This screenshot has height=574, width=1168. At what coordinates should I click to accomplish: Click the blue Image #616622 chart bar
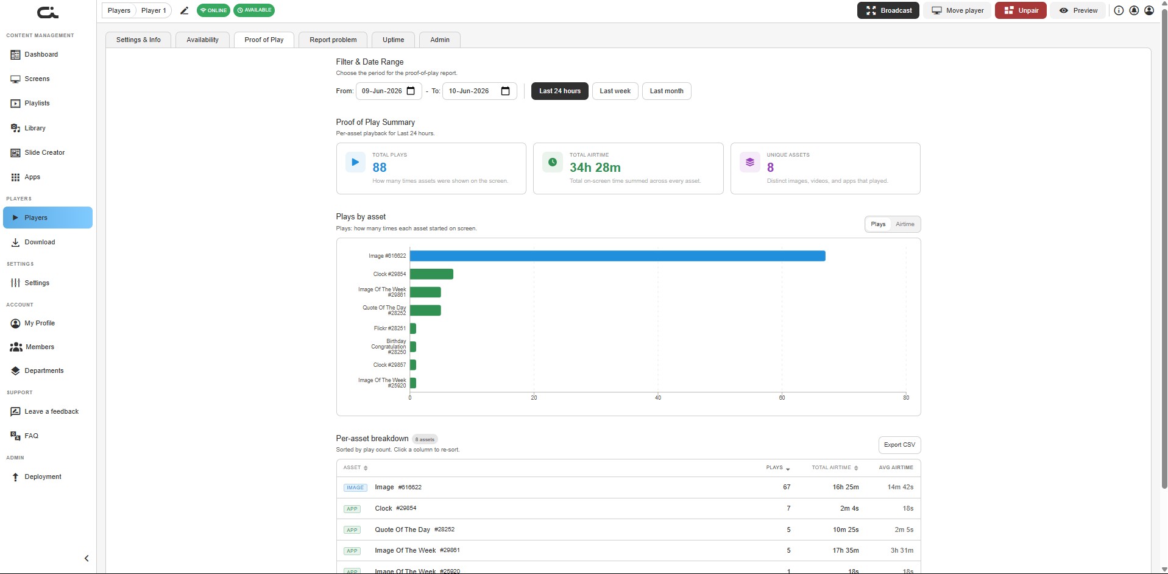pyautogui.click(x=617, y=256)
